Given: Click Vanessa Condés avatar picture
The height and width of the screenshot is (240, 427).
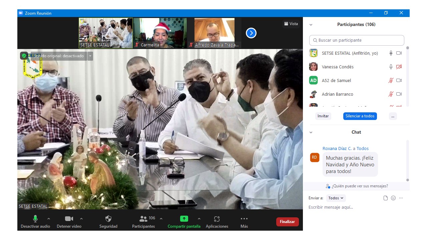Looking at the screenshot, I should point(313,67).
